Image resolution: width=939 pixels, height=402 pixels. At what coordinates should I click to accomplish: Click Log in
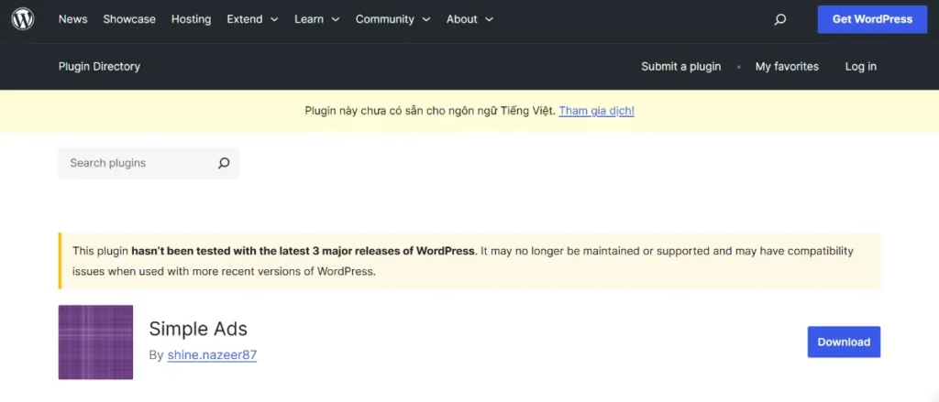coord(860,66)
